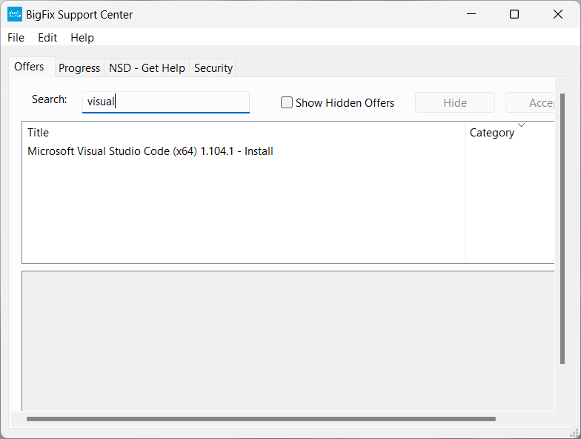Switch to the NSD - Get Help tab
The height and width of the screenshot is (439, 581).
click(147, 68)
